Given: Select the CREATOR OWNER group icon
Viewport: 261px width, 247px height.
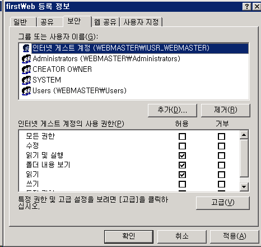Looking at the screenshot, I should tap(26, 70).
